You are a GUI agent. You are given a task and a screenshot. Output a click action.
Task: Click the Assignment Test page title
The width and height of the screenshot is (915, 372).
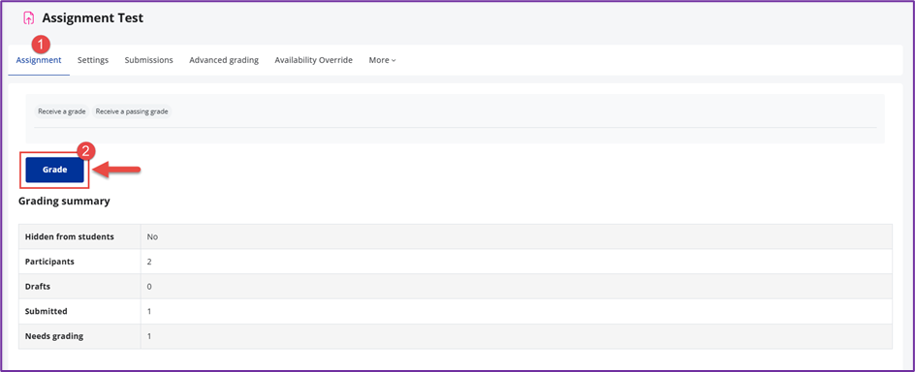pyautogui.click(x=93, y=18)
